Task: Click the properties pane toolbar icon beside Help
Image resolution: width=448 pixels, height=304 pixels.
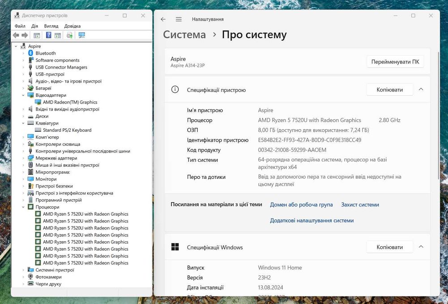Action: (58, 35)
